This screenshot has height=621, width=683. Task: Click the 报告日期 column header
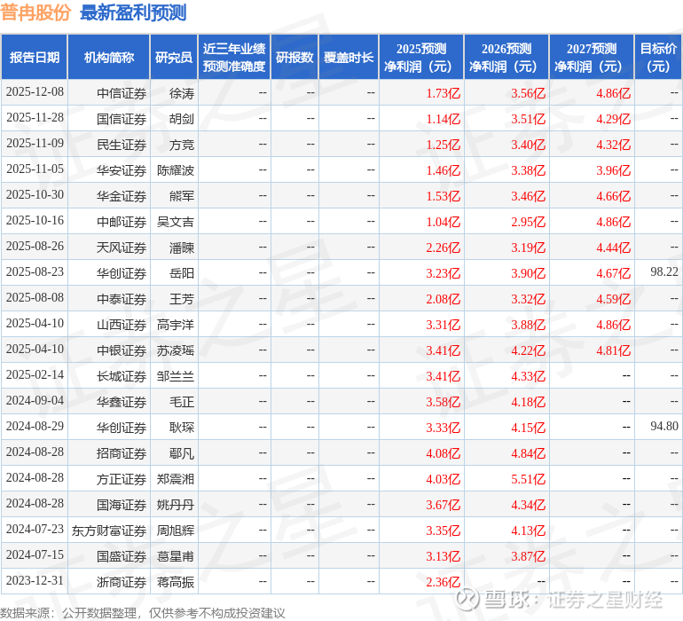[x=34, y=57]
